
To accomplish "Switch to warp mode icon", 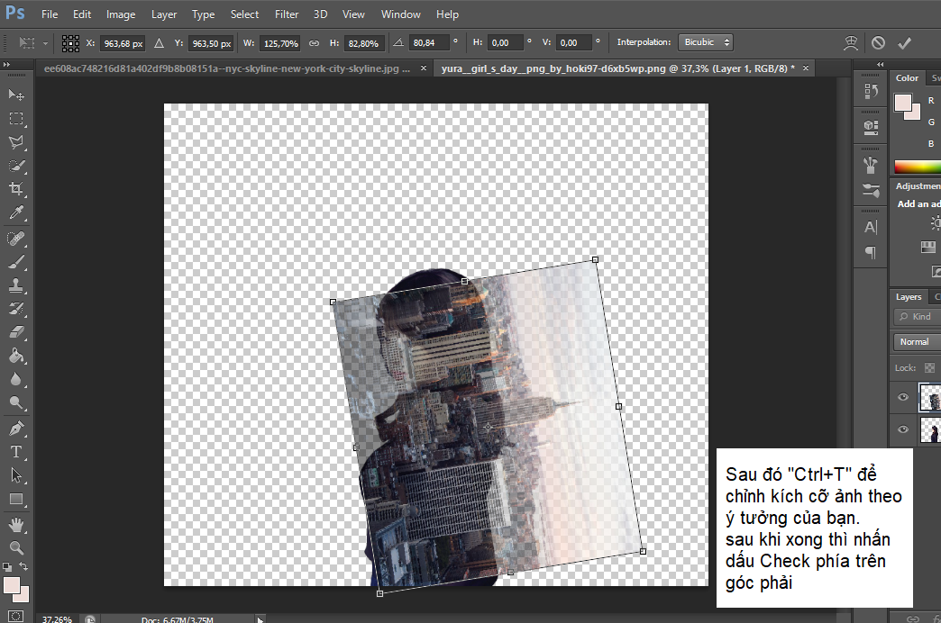I will (x=849, y=42).
